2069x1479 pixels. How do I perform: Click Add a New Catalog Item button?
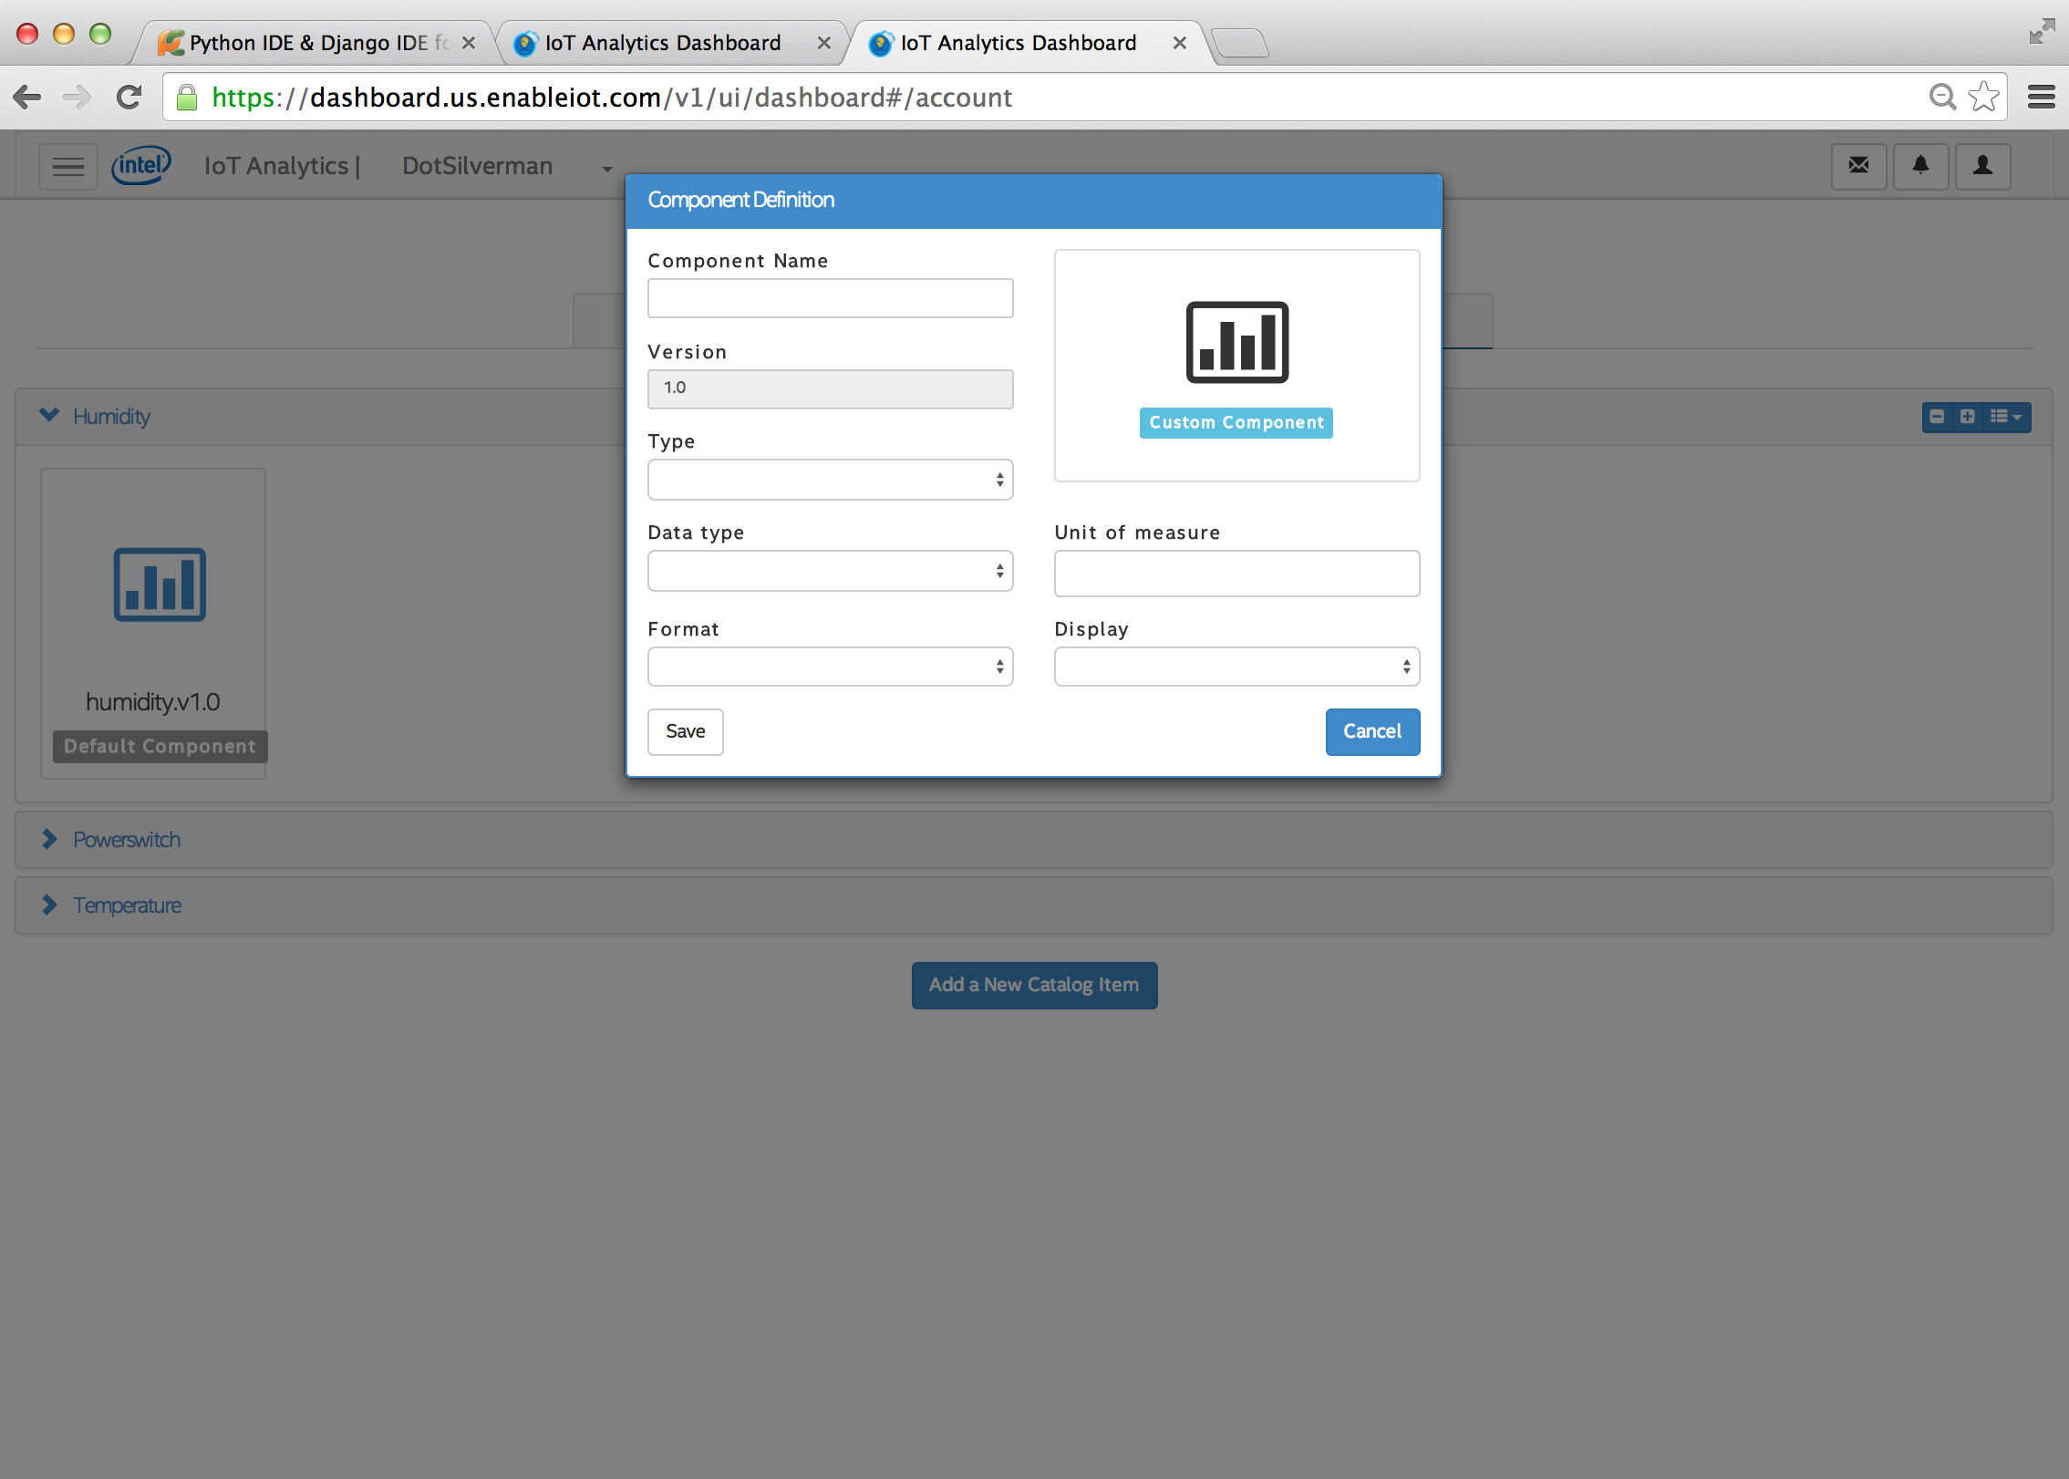(1034, 985)
